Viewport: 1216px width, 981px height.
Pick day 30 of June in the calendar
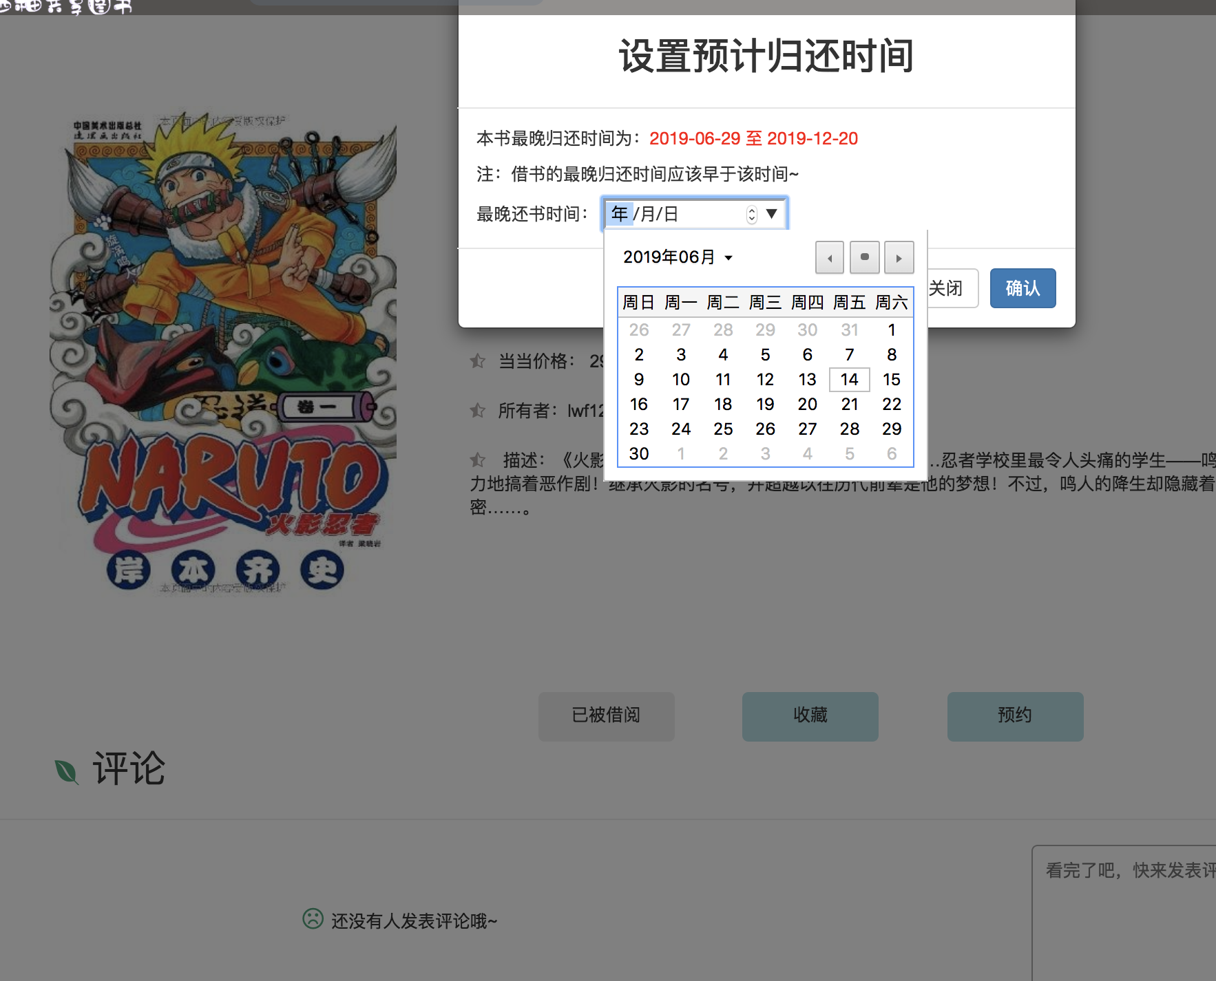(639, 454)
